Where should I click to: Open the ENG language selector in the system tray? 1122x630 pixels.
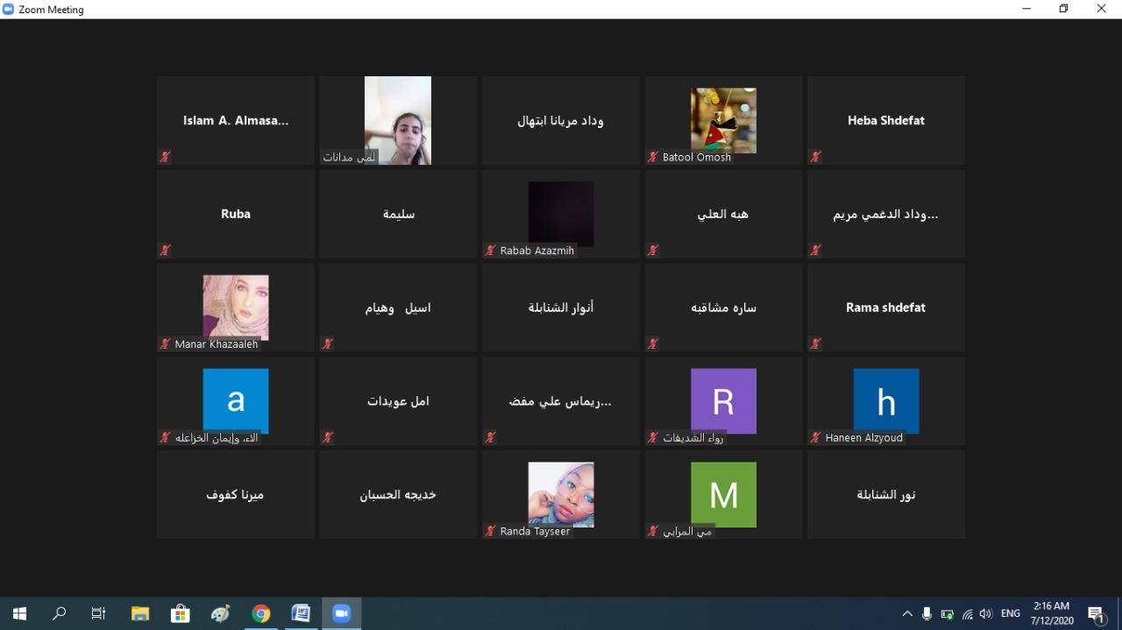(1010, 613)
